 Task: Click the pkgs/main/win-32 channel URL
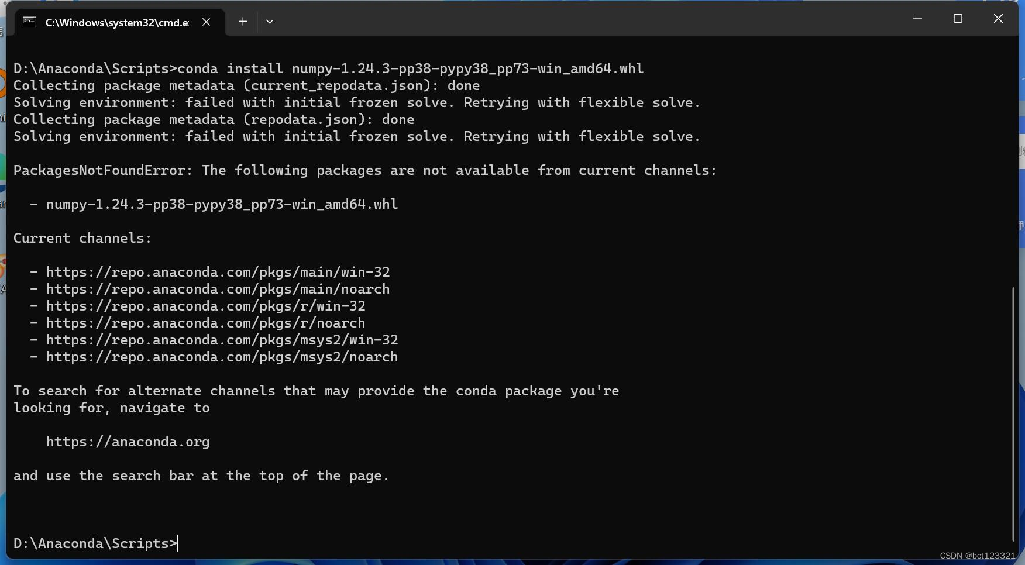[x=218, y=271]
